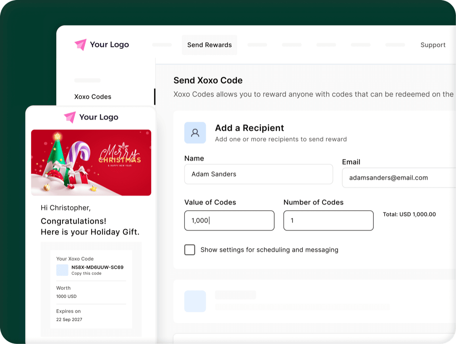
Task: Click the paper plane logo in email preview
Action: [x=70, y=117]
